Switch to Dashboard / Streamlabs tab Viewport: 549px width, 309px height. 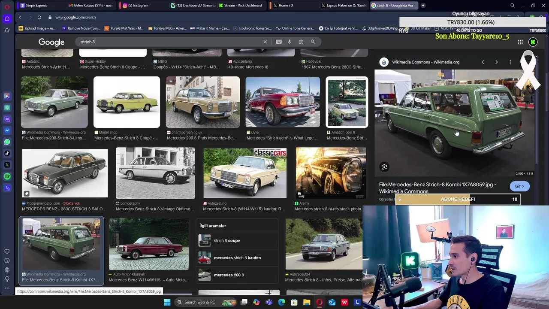192,6
